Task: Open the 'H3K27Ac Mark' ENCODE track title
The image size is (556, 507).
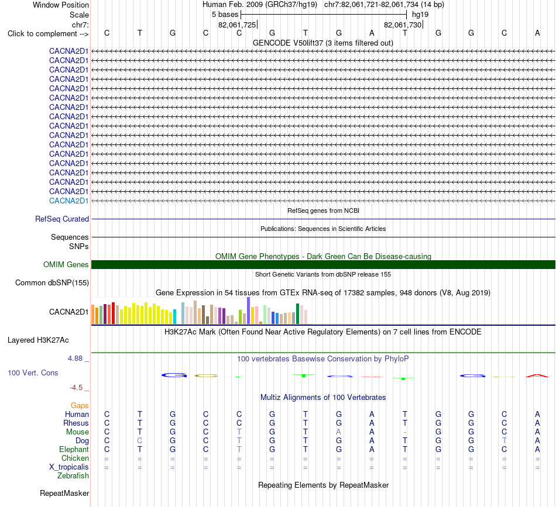Action: (x=323, y=332)
